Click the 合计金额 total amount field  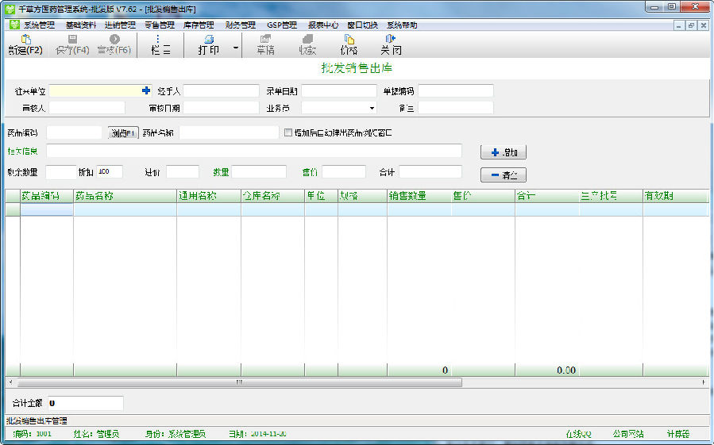click(86, 403)
